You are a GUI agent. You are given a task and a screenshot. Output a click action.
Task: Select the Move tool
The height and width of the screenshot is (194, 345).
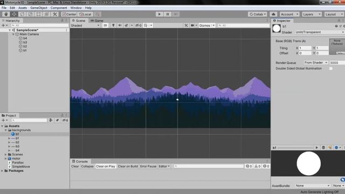point(14,15)
